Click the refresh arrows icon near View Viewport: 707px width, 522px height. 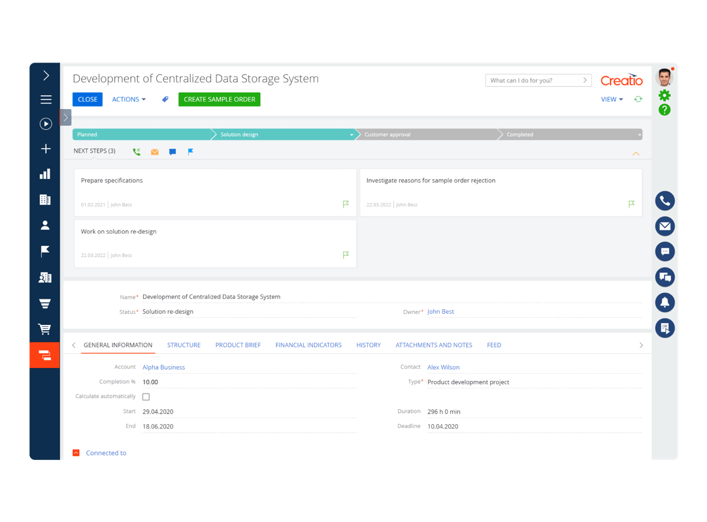[638, 99]
